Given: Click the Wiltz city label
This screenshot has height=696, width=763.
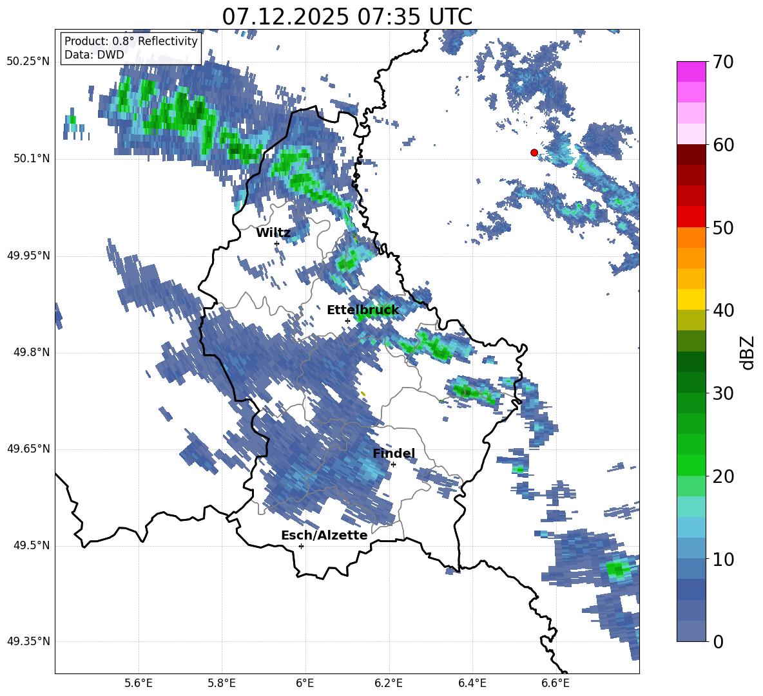Looking at the screenshot, I should (x=273, y=233).
